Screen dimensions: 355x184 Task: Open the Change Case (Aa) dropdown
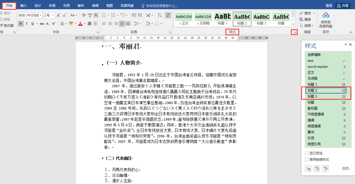[x=74, y=15]
